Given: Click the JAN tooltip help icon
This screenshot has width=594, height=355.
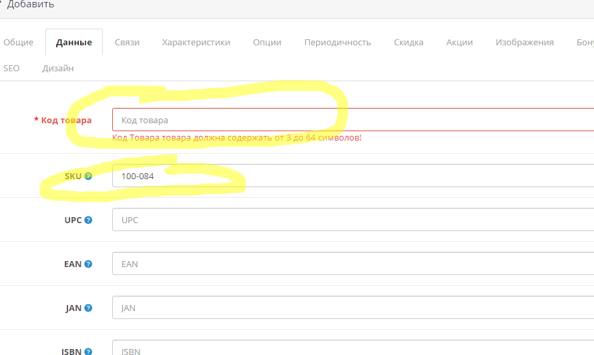Looking at the screenshot, I should [x=88, y=308].
